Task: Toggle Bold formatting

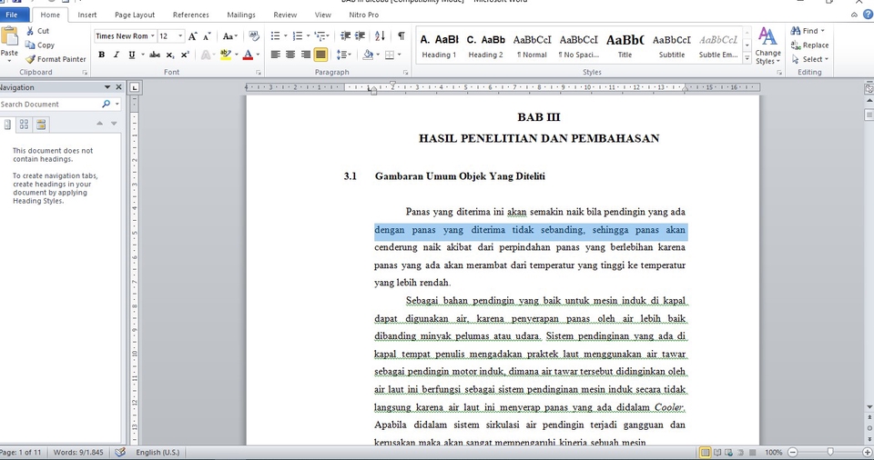Action: (101, 55)
